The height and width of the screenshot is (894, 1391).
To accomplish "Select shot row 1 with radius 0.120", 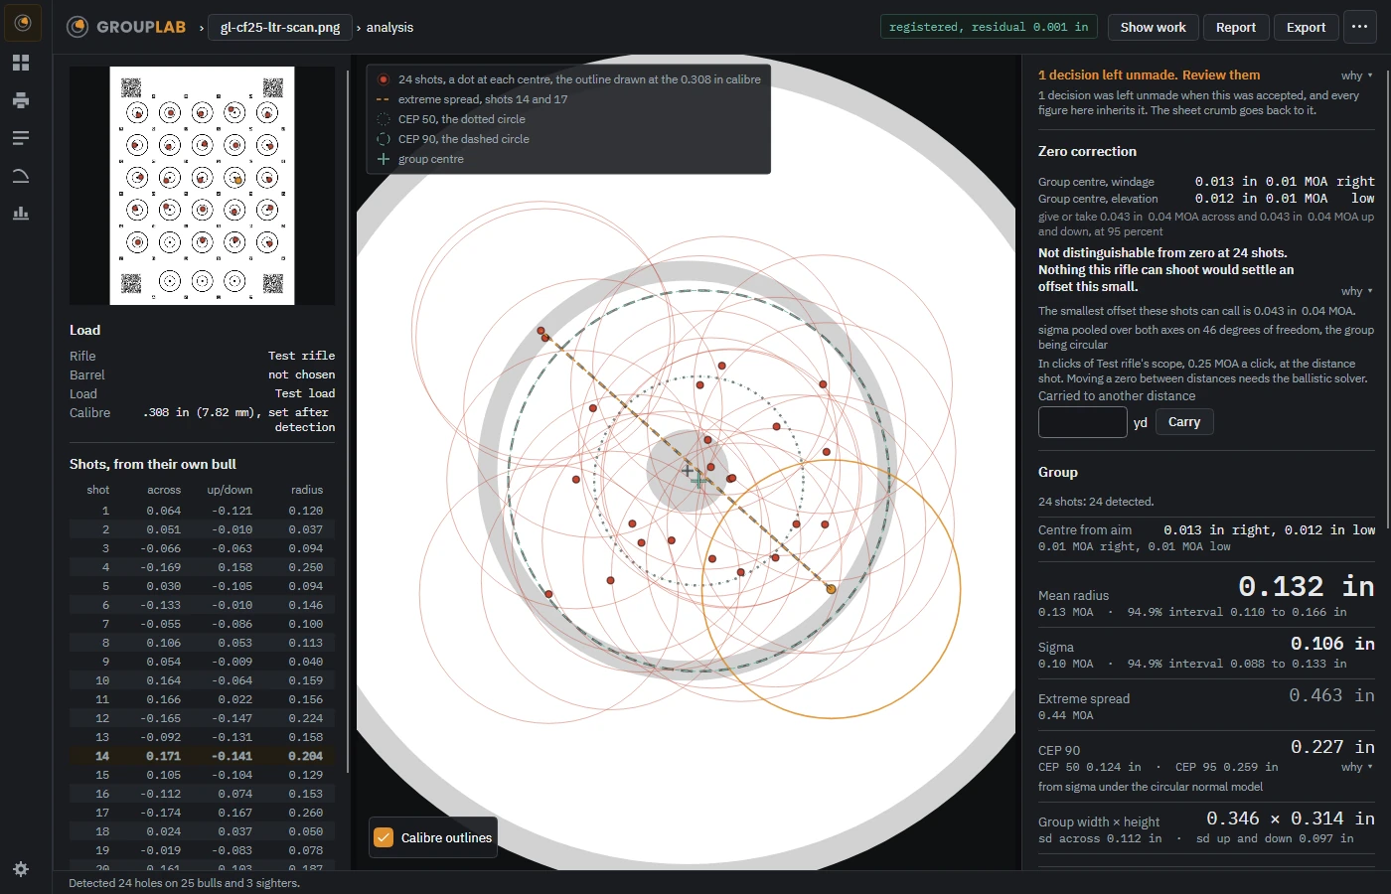I will [x=202, y=511].
